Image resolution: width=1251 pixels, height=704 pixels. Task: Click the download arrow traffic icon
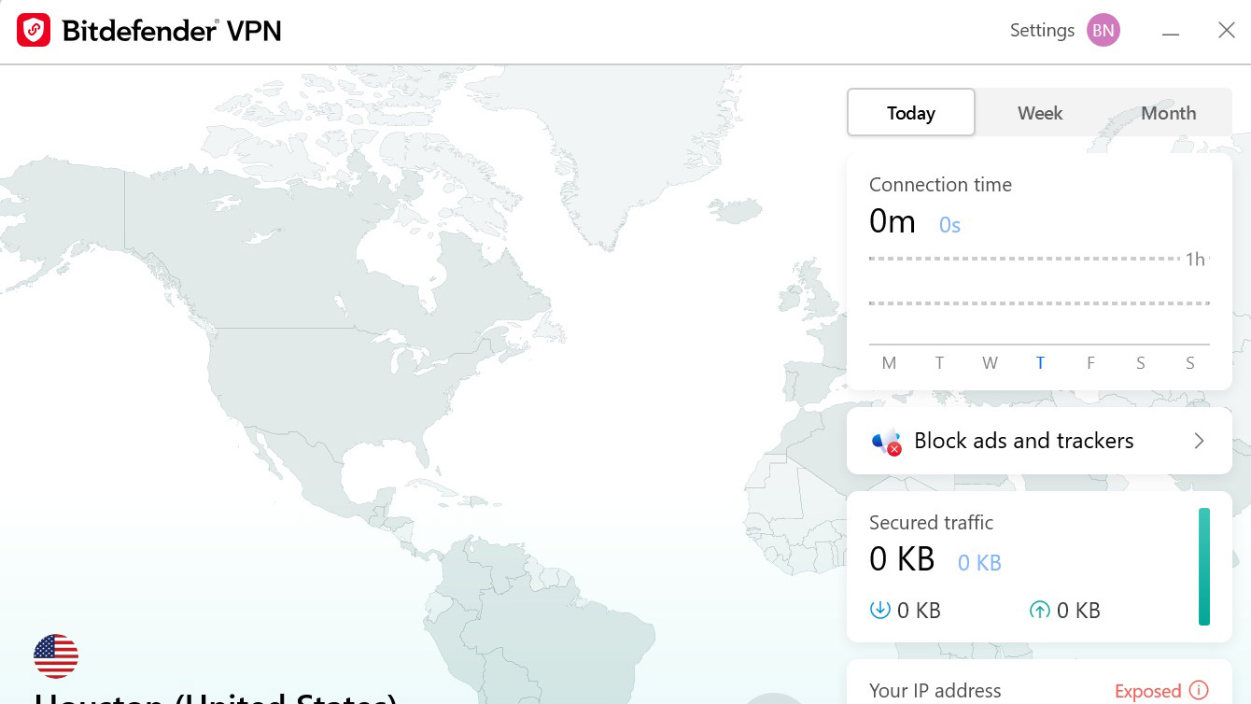tap(879, 611)
